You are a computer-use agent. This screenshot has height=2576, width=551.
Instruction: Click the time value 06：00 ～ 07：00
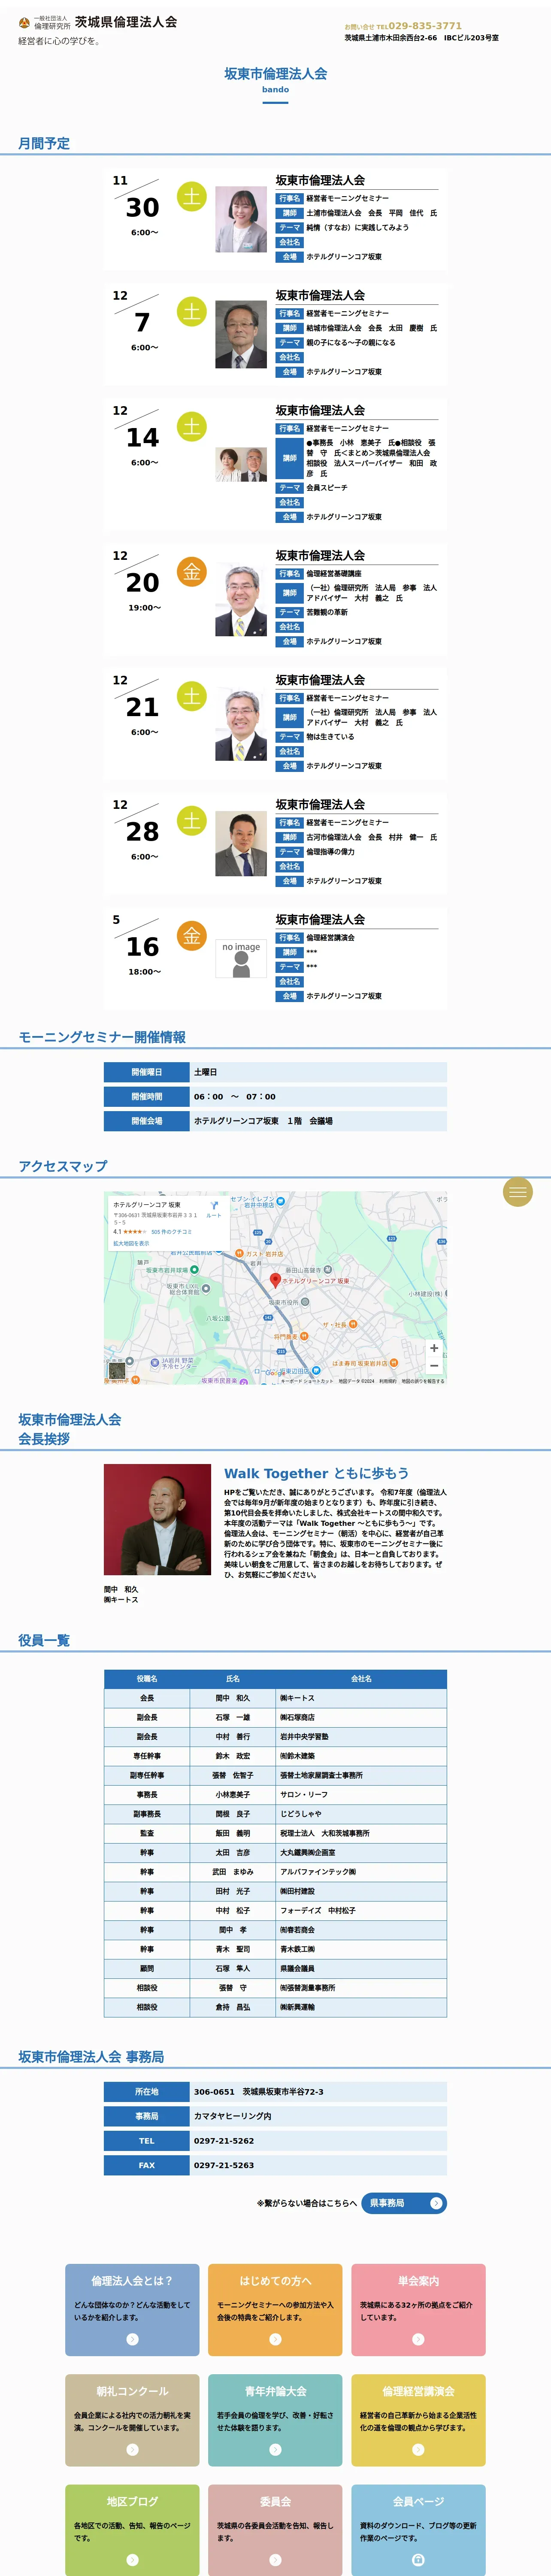[235, 1096]
